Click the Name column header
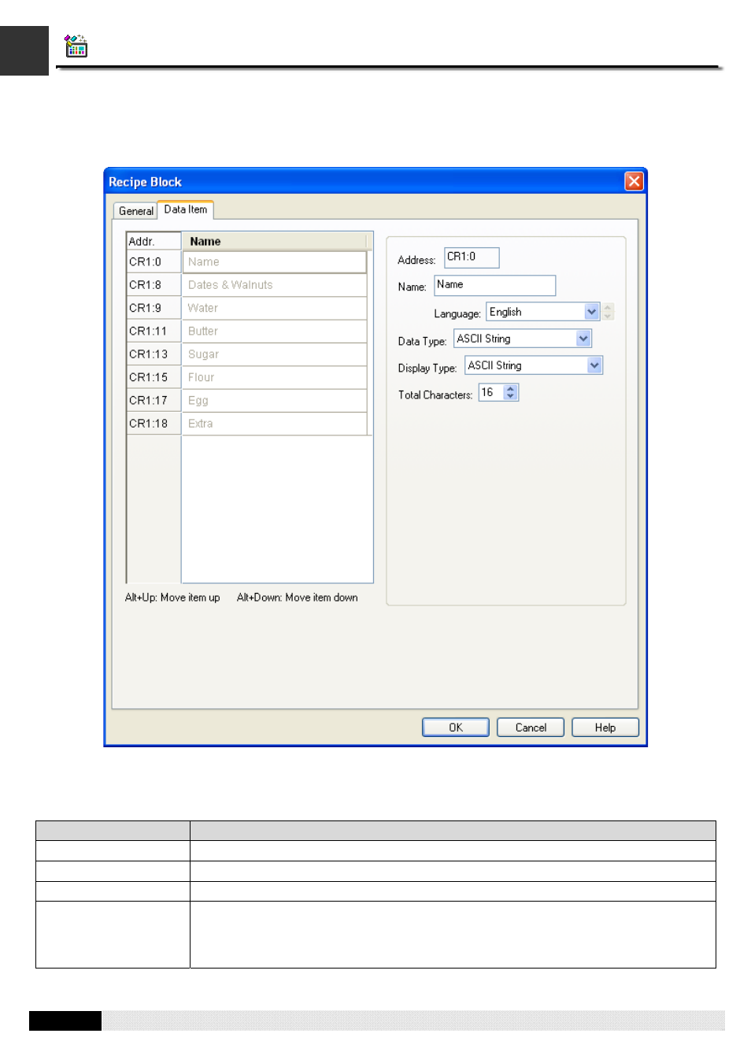 point(275,242)
